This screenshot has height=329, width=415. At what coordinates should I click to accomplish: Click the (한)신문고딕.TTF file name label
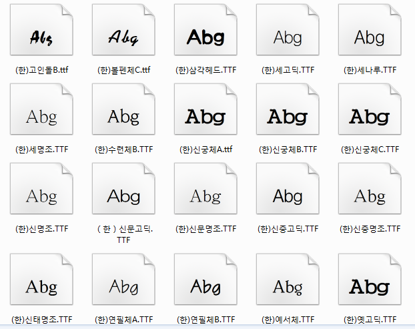[x=123, y=234]
